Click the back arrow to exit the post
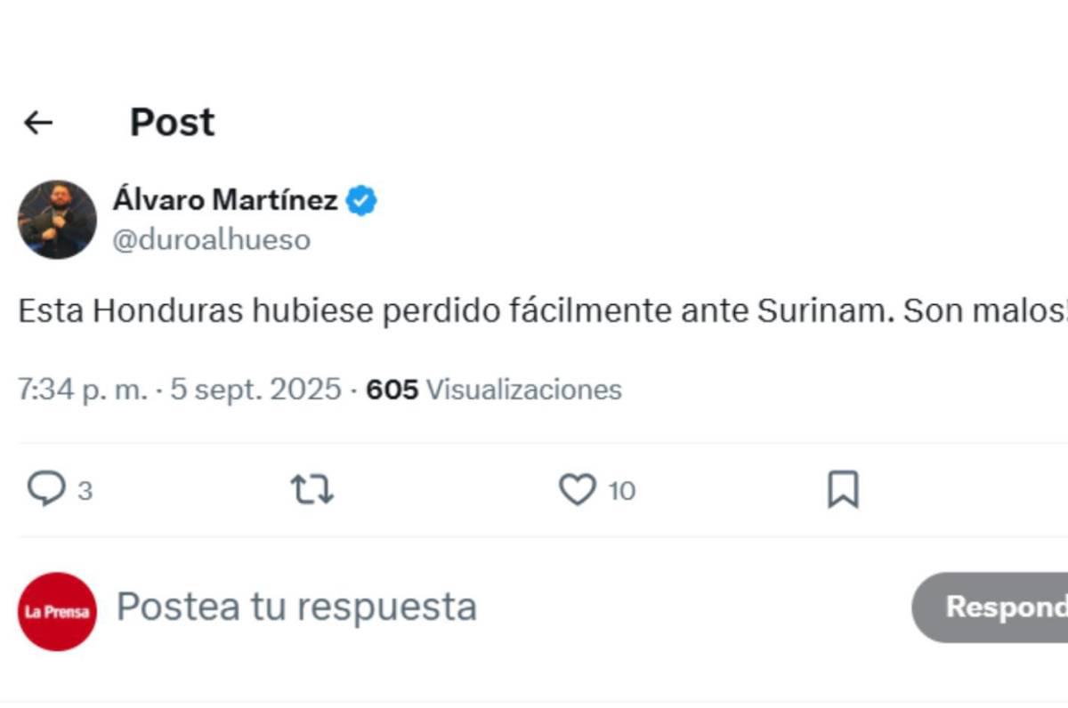1068x708 pixels. (39, 121)
